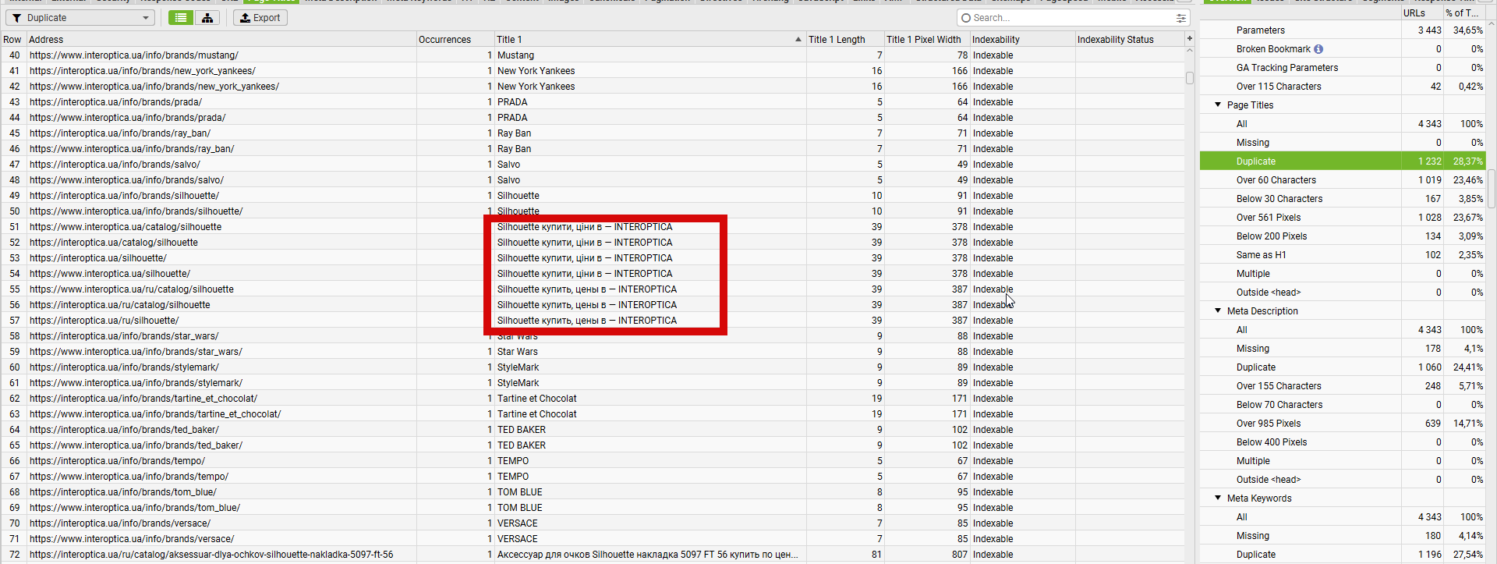Image resolution: width=1497 pixels, height=564 pixels.
Task: Export the current table data
Action: tap(260, 17)
